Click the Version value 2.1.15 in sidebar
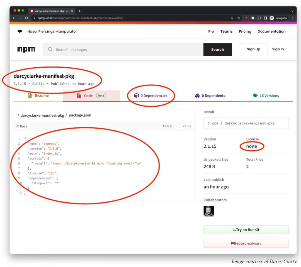 (x=210, y=146)
